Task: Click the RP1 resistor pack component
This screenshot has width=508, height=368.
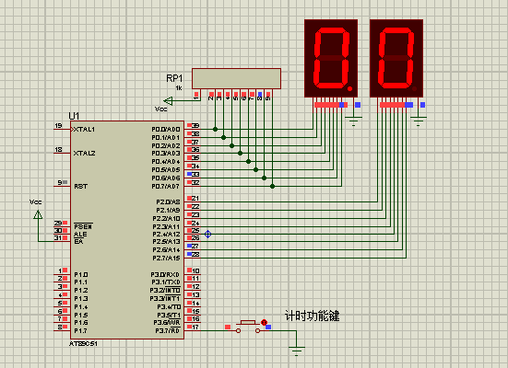Action: [x=236, y=78]
